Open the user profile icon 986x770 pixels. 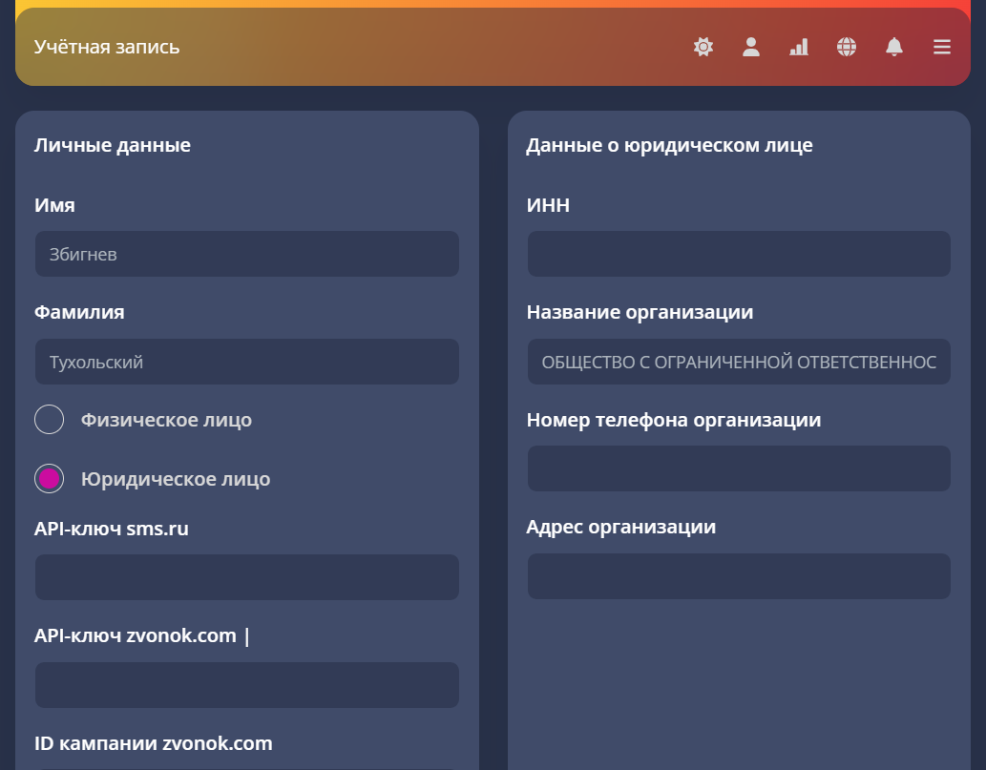751,47
